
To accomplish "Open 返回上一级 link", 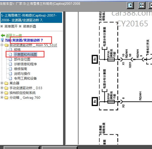I will click(14, 35).
